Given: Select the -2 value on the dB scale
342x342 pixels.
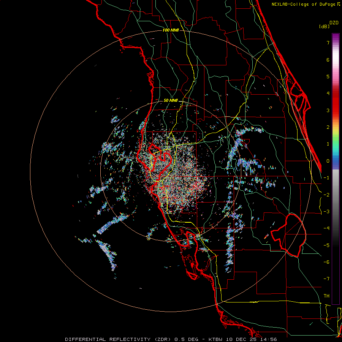Looking at the screenshot, I should click(x=326, y=195).
